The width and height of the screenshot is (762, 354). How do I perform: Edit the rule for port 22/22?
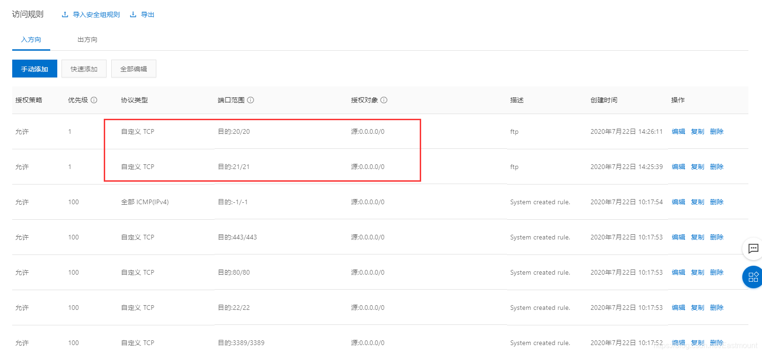678,308
